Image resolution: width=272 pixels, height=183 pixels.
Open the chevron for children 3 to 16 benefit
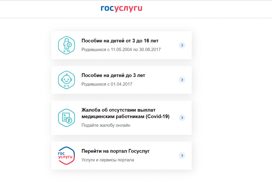click(182, 45)
